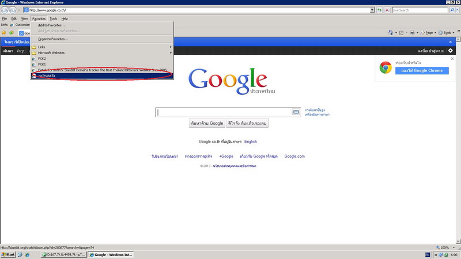Open the View menu
This screenshot has width=461, height=259.
(24, 18)
